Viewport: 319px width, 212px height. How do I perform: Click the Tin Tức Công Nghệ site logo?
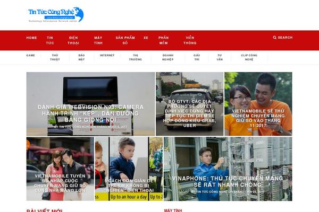pos(56,15)
